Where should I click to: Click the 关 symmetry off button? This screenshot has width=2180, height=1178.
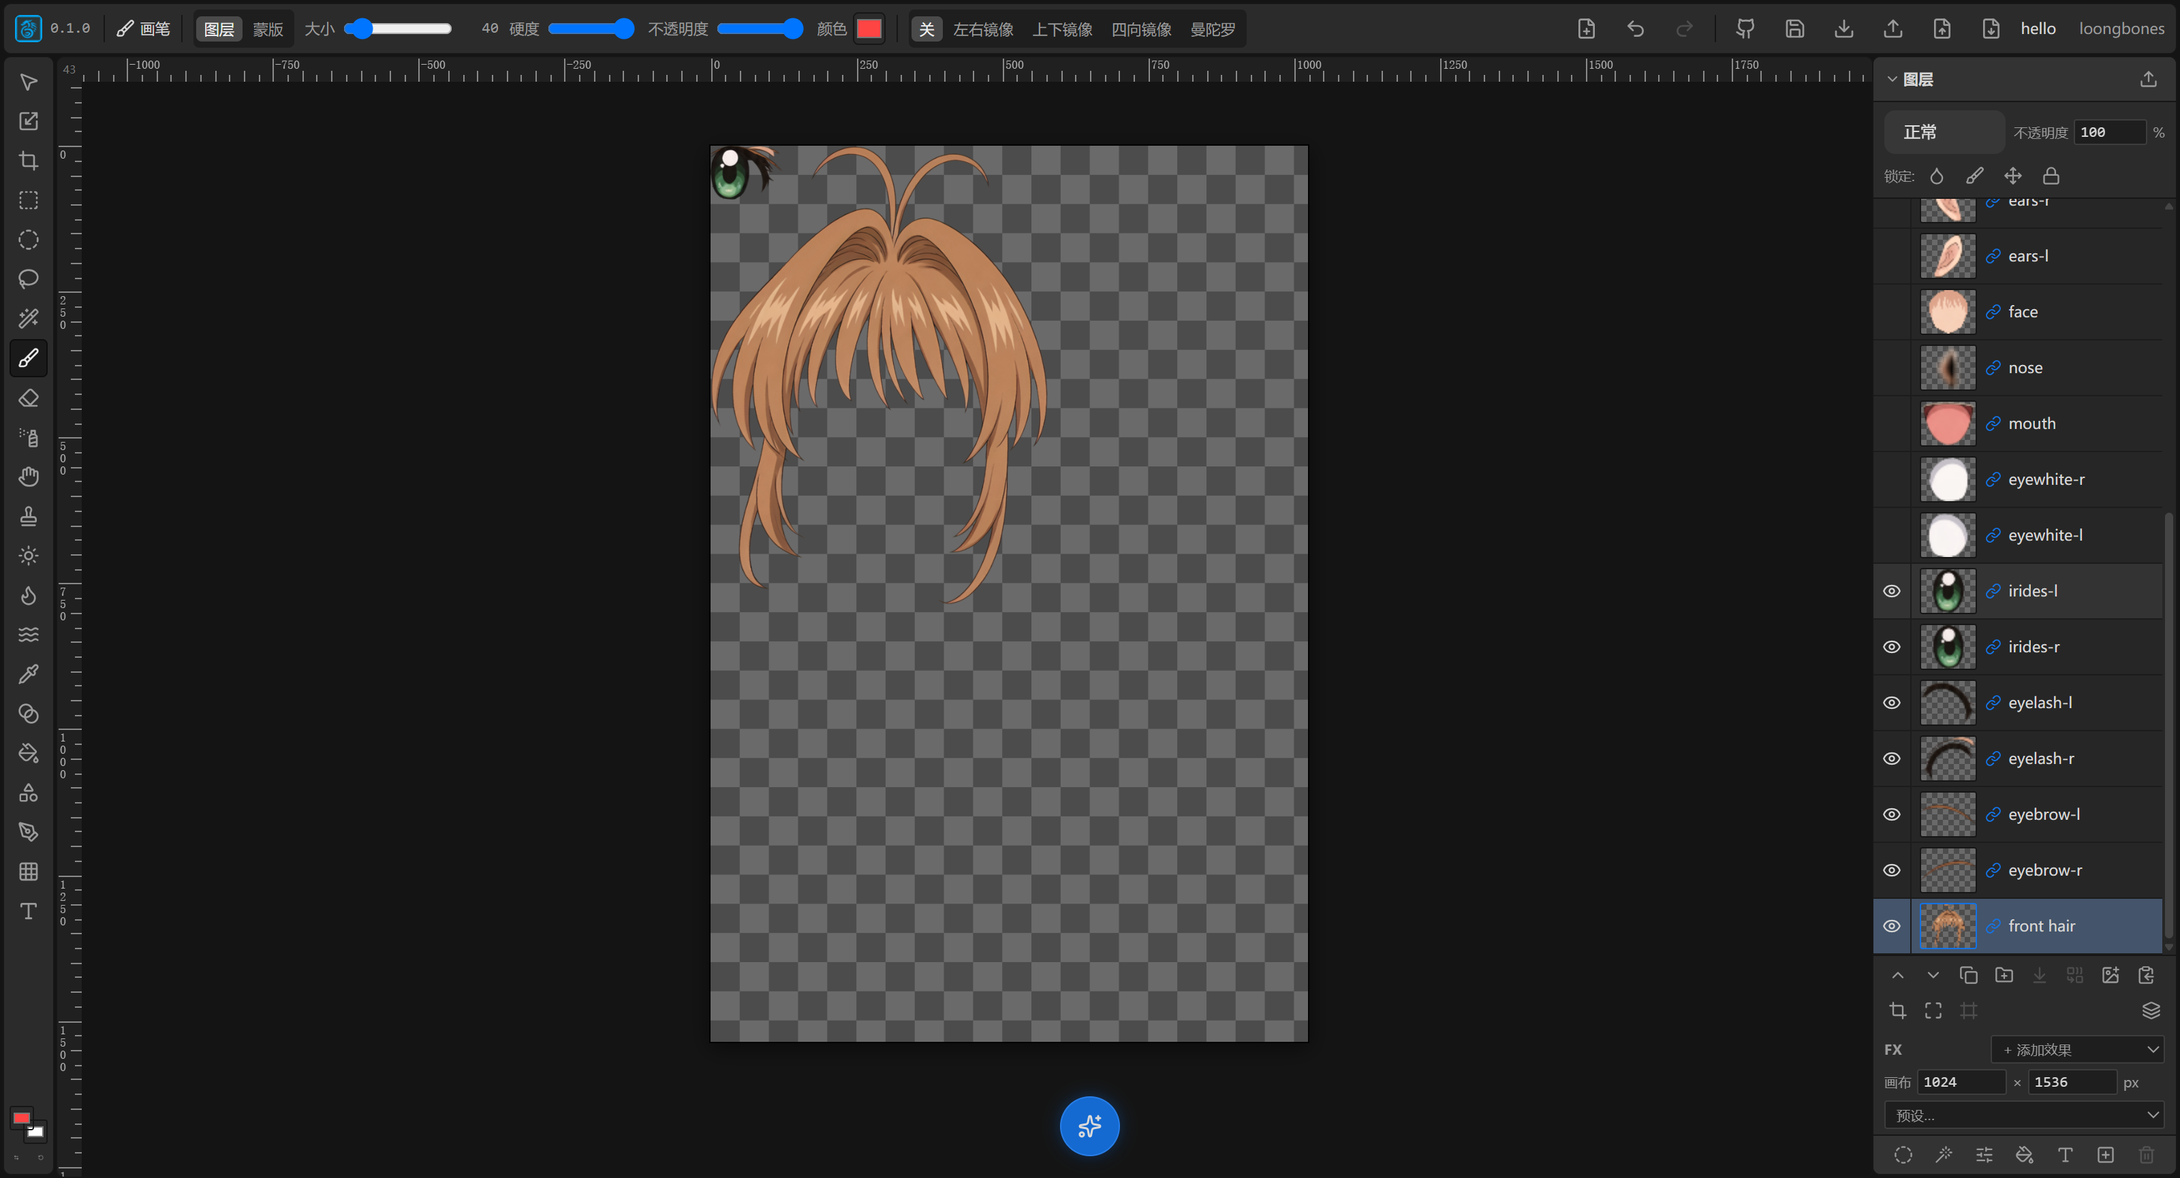click(926, 29)
